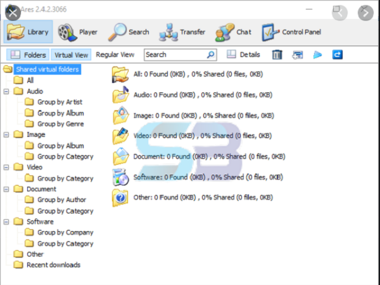The height and width of the screenshot is (285, 380).
Task: Minimize the Ares window
Action: 309,9
